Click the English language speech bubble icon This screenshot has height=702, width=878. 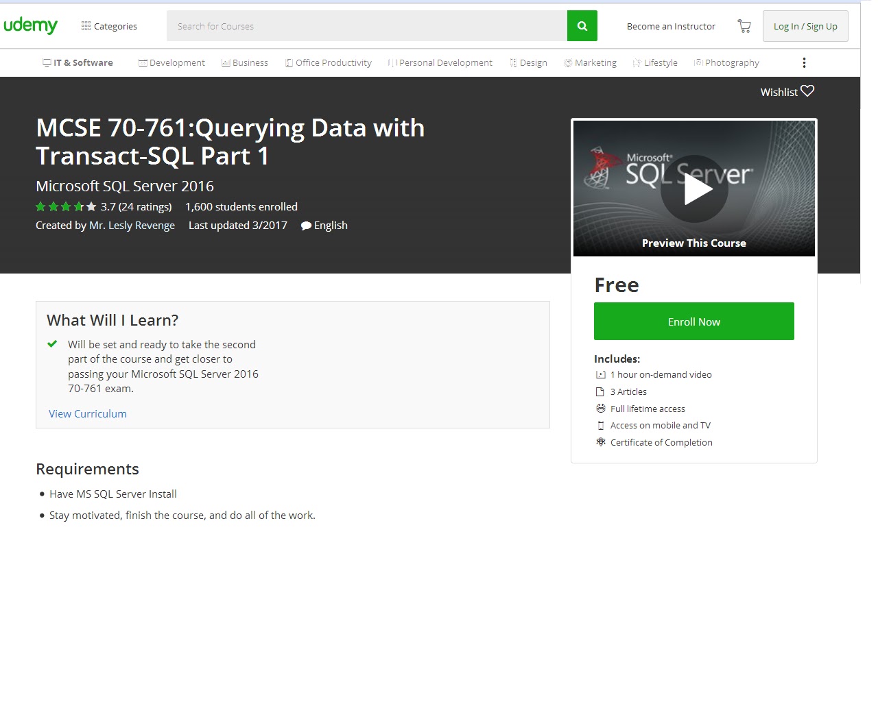coord(306,226)
